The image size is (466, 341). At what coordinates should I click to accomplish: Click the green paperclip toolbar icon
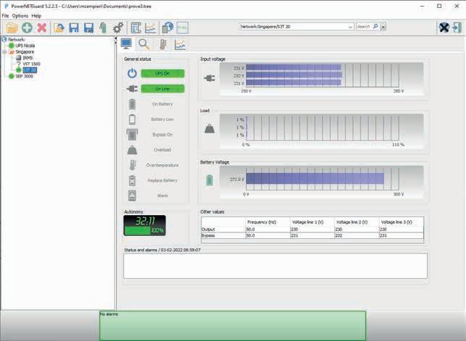click(x=103, y=28)
